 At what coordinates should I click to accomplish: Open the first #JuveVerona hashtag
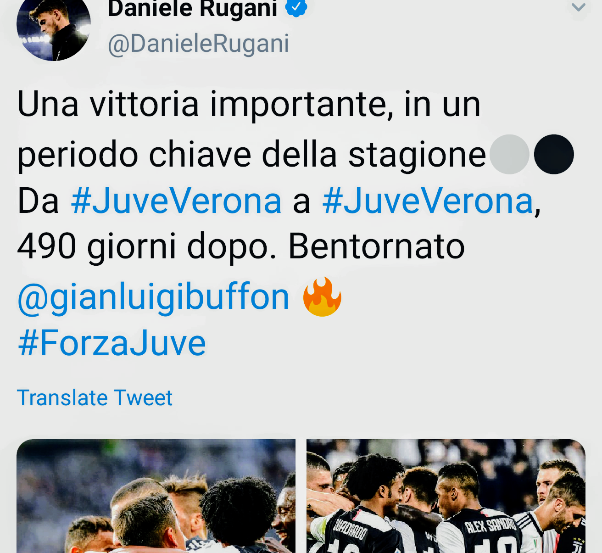tap(176, 201)
